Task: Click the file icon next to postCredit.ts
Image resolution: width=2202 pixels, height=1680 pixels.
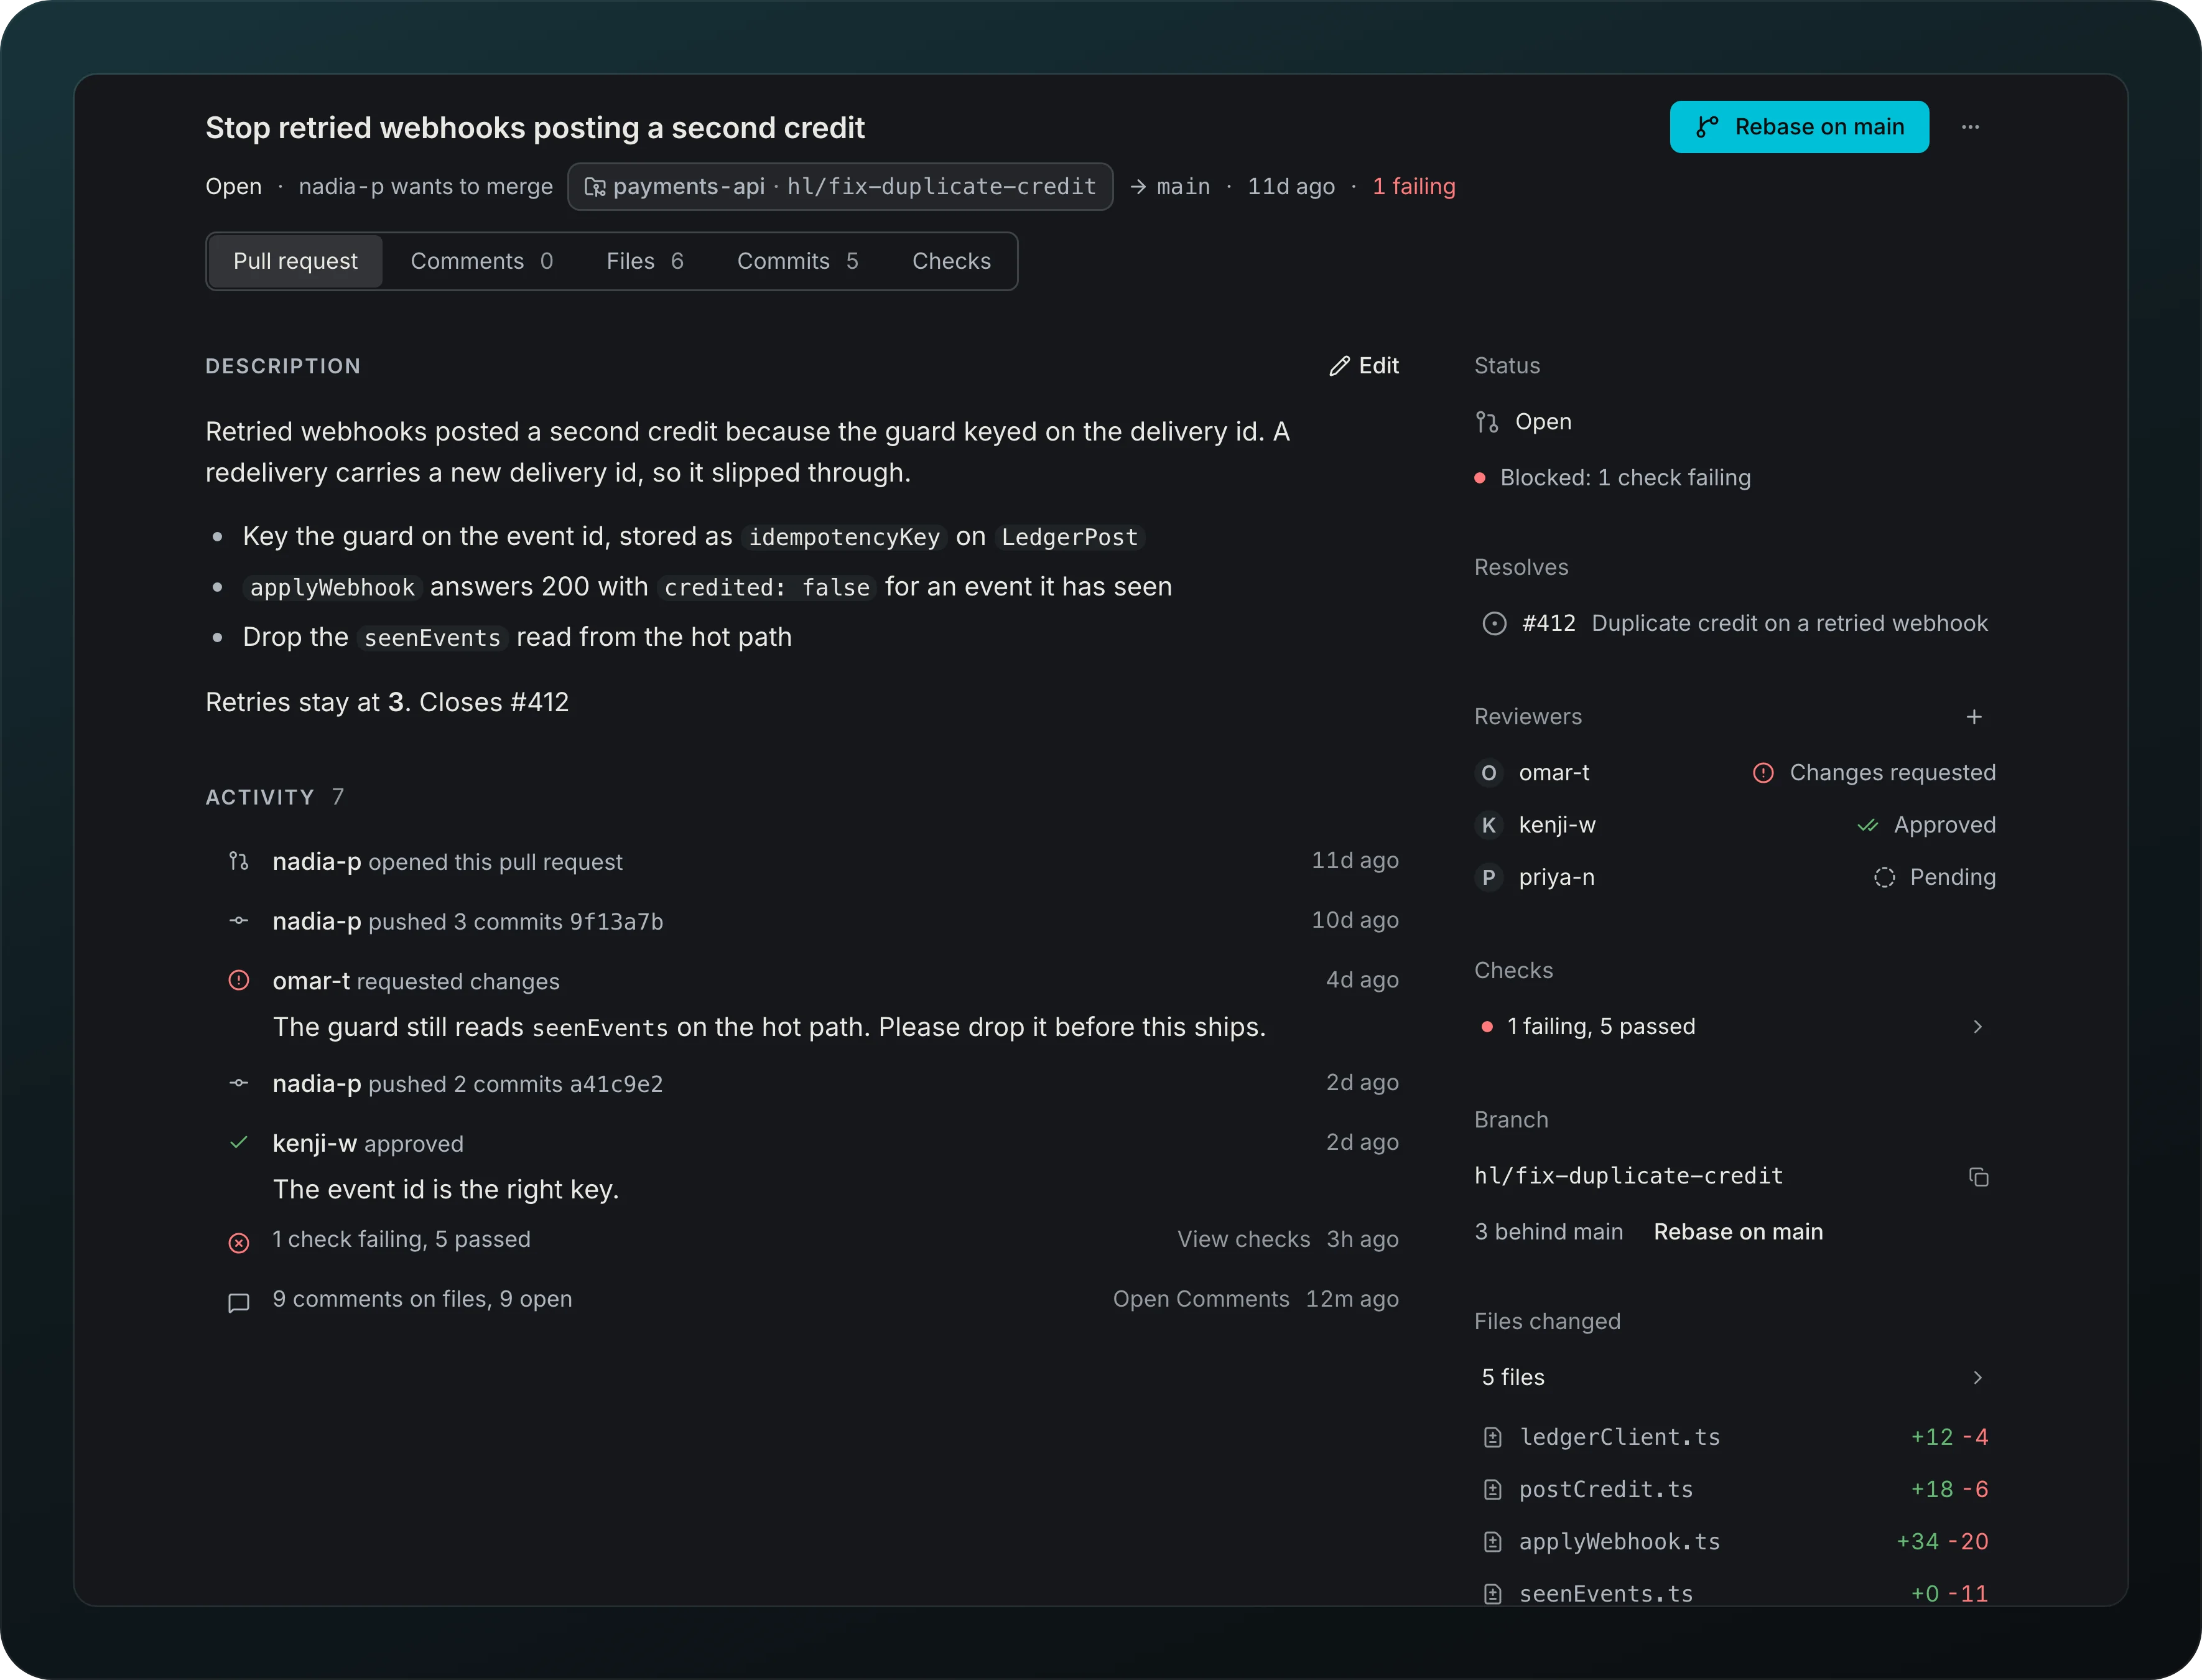Action: tap(1492, 1490)
